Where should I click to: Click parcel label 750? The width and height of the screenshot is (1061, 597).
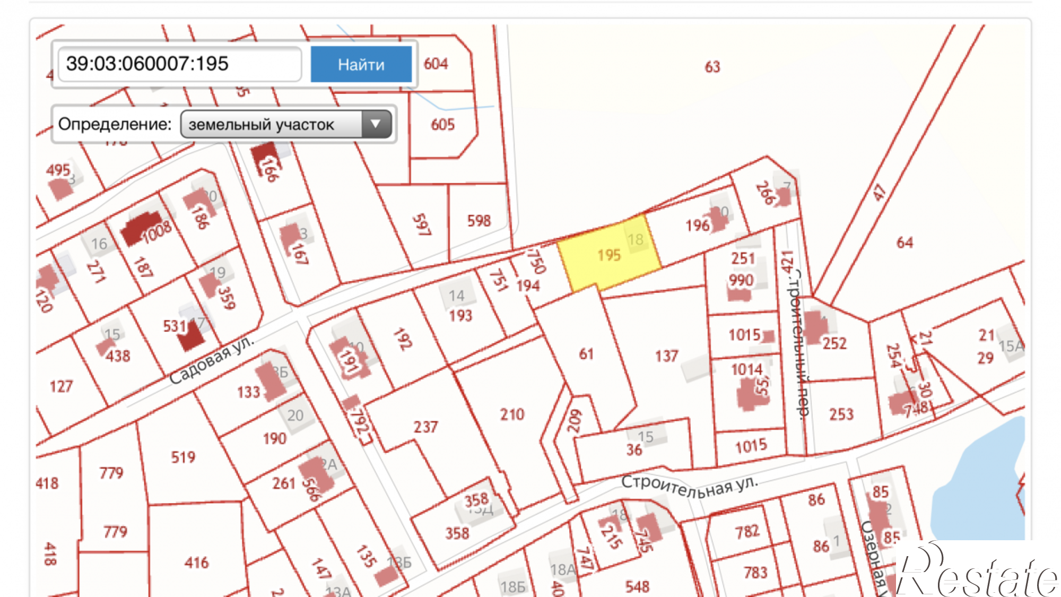point(536,261)
